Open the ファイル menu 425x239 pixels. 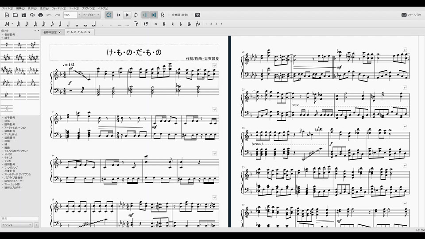8,8
